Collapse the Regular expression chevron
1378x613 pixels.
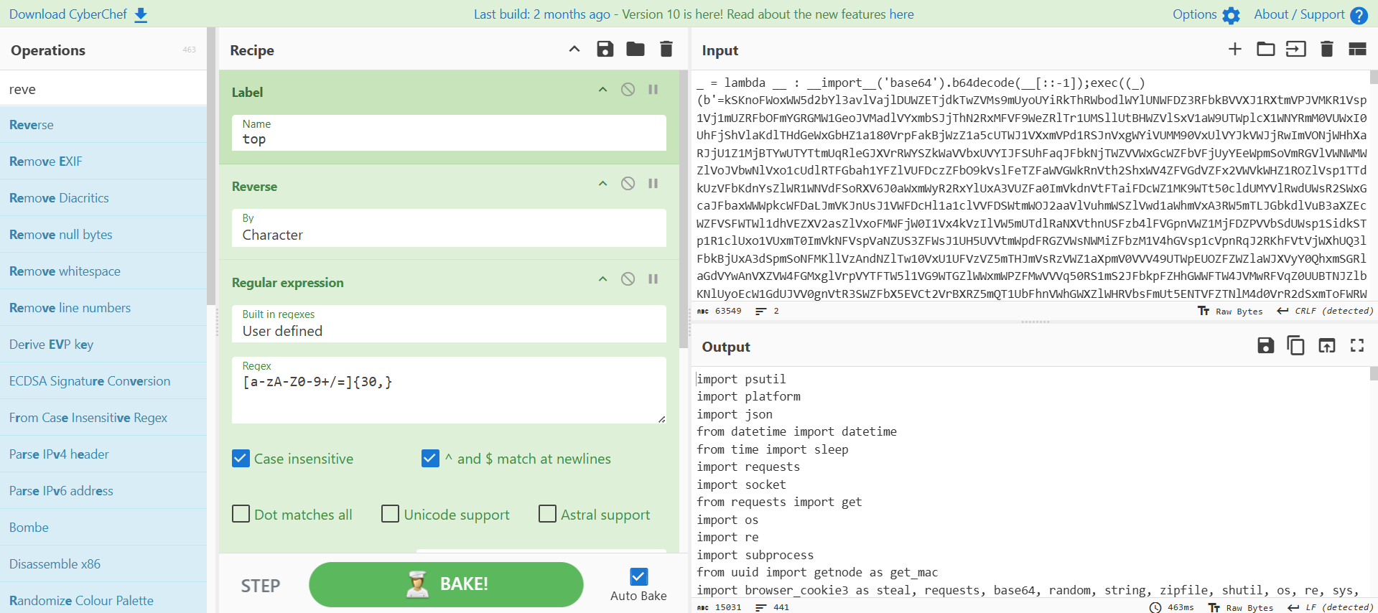[x=602, y=279]
